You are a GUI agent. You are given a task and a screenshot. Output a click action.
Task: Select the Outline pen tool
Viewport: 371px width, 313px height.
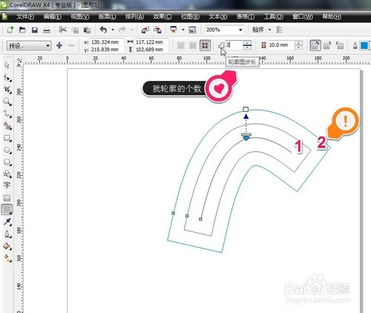coord(7,234)
